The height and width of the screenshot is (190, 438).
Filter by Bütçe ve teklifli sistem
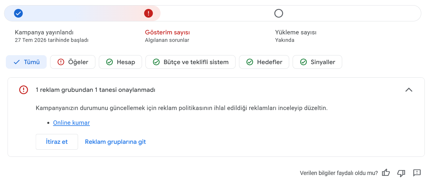tap(190, 62)
